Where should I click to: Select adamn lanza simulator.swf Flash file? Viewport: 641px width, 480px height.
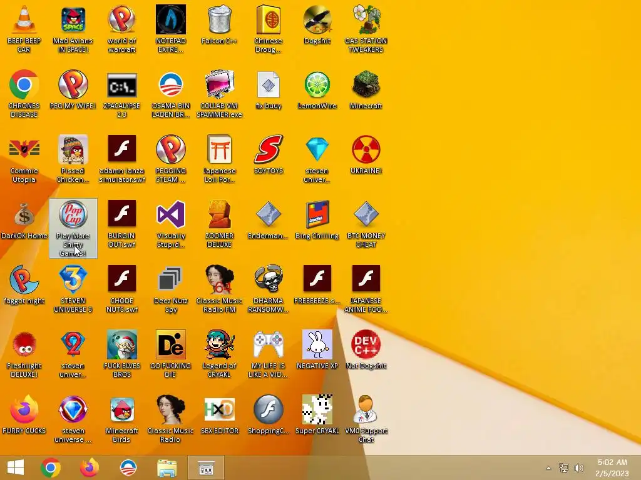pyautogui.click(x=122, y=149)
